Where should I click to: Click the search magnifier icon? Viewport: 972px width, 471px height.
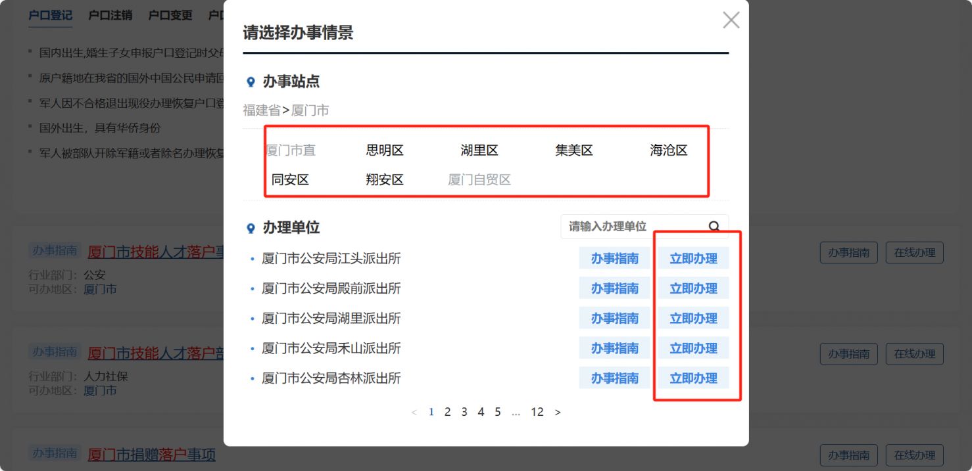(714, 227)
